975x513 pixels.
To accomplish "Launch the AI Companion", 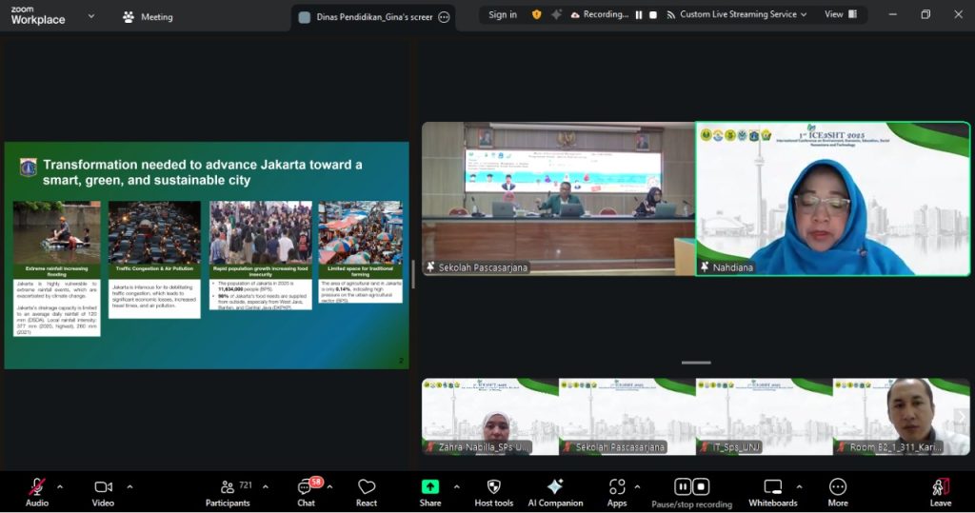I will (555, 487).
